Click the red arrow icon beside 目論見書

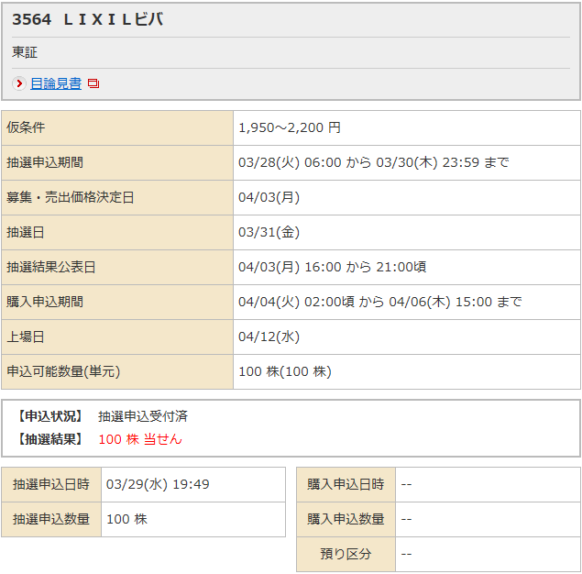[19, 83]
